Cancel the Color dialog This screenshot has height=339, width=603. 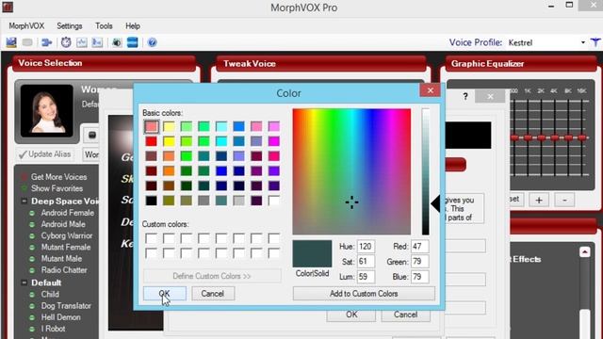(213, 294)
